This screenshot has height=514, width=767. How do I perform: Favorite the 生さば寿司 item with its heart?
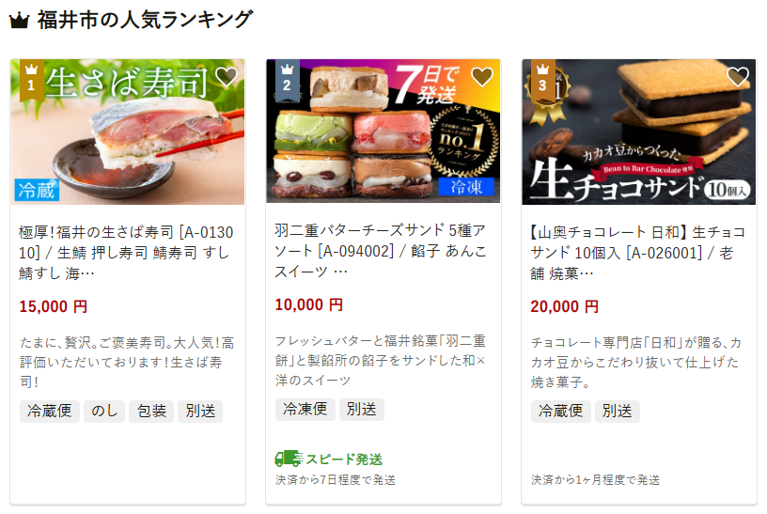pos(227,77)
